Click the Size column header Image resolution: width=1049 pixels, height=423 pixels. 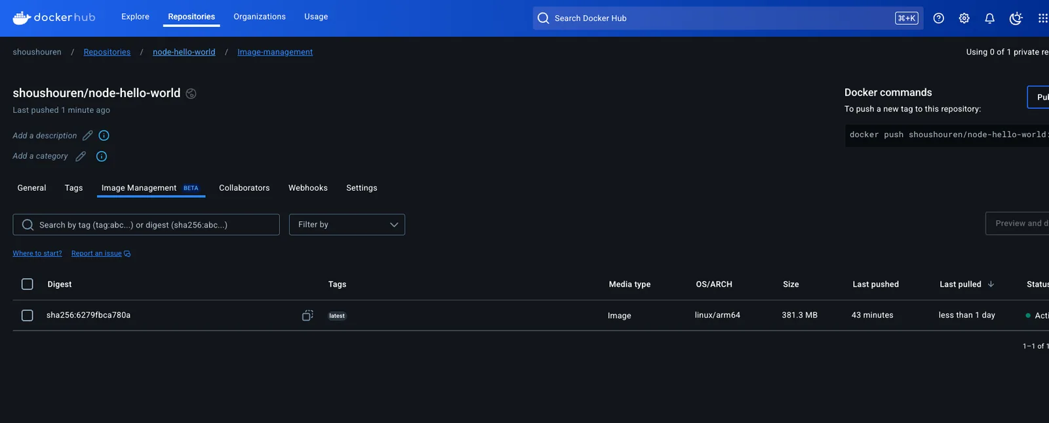tap(791, 284)
